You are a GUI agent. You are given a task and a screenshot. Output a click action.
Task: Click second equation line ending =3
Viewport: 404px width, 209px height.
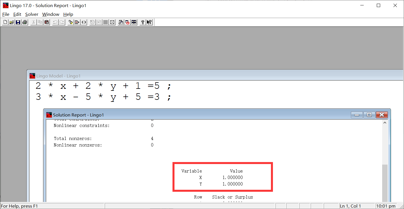[103, 97]
